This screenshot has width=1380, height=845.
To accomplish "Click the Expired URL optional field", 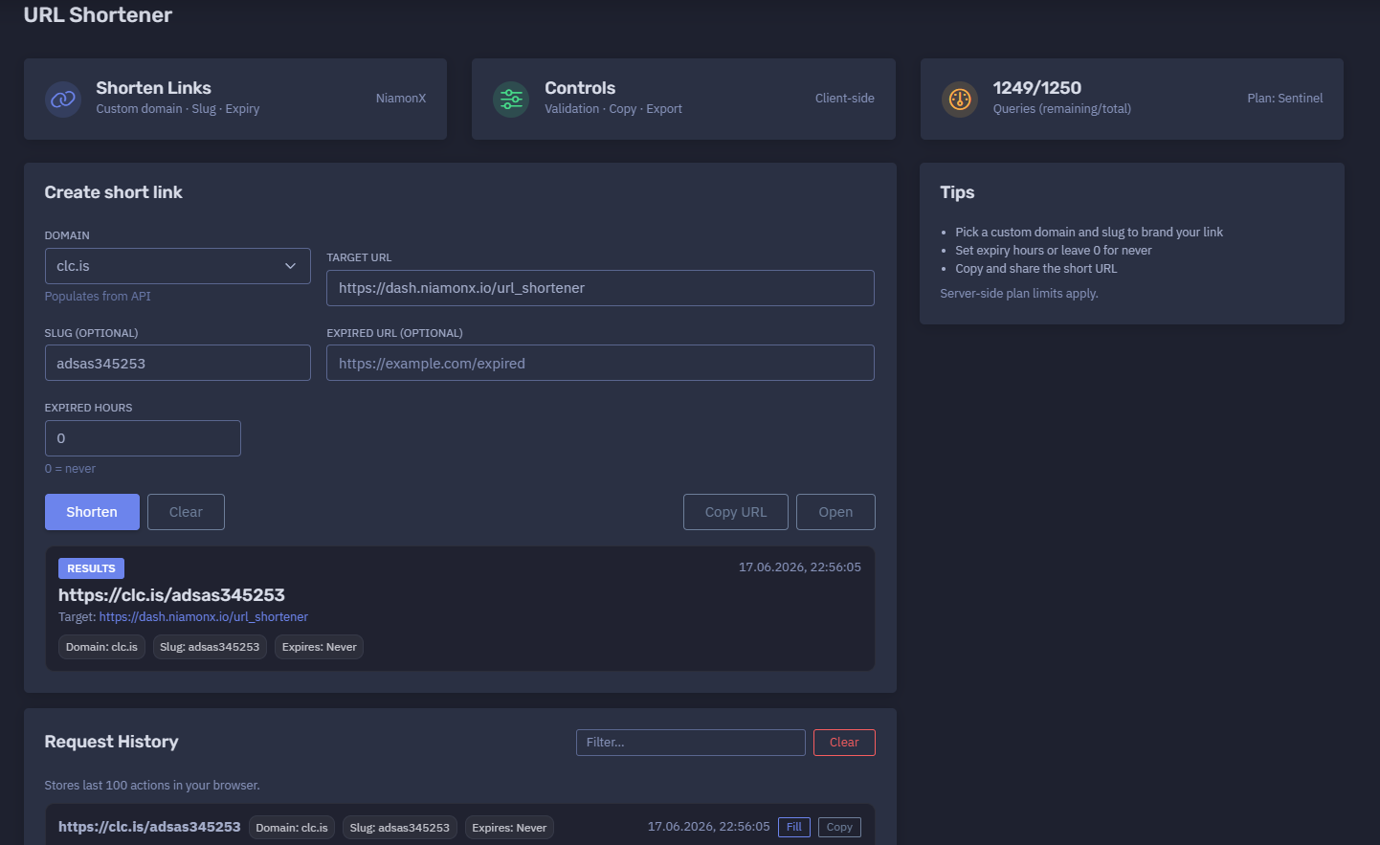I will pos(600,363).
